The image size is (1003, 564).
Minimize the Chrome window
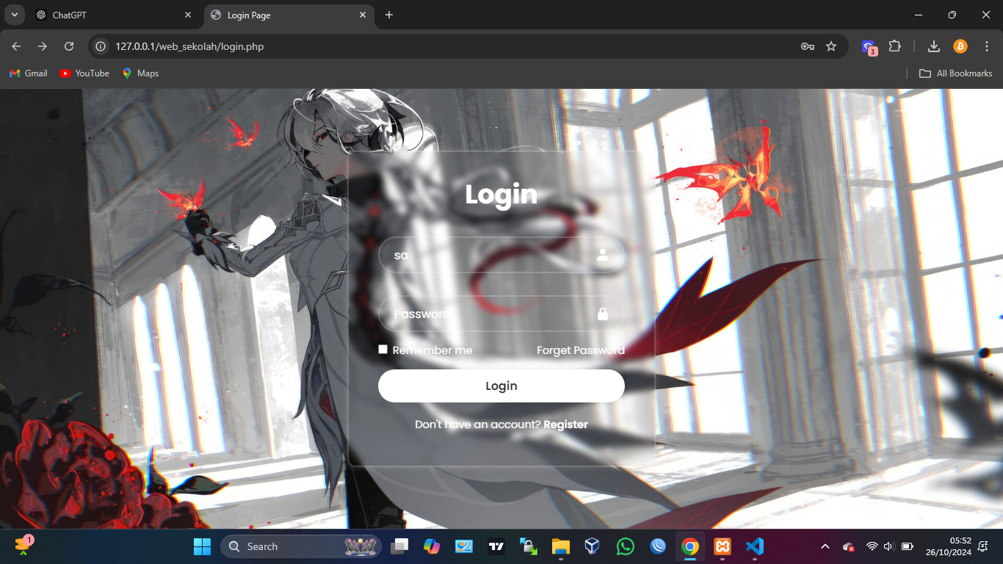click(919, 15)
